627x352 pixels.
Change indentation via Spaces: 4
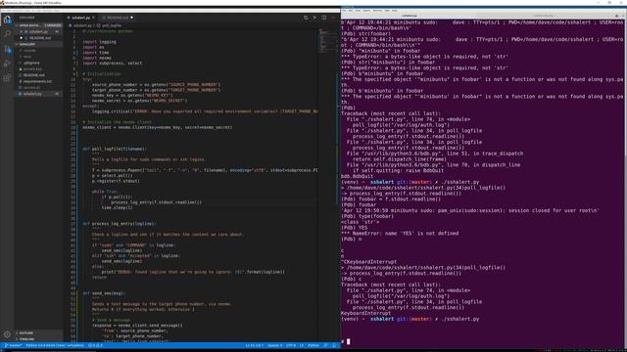pos(274,345)
